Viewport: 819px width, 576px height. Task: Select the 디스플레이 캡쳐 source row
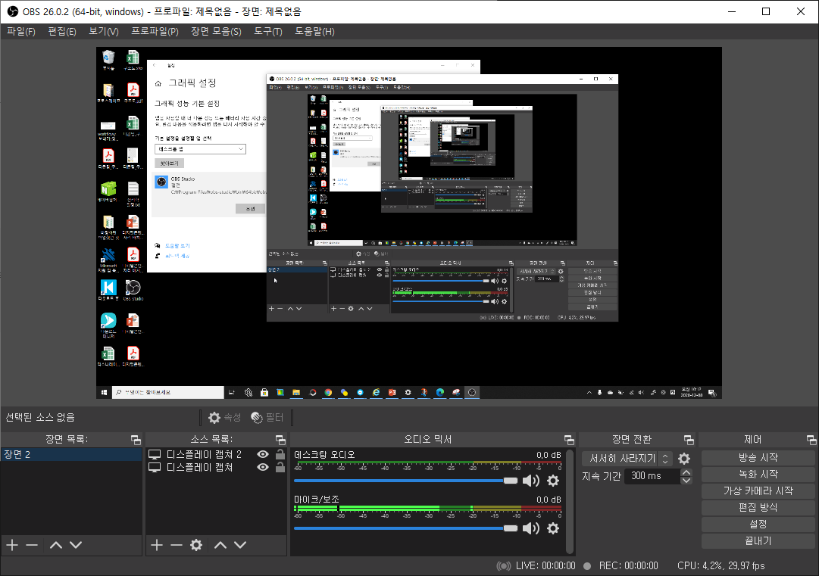coord(216,468)
